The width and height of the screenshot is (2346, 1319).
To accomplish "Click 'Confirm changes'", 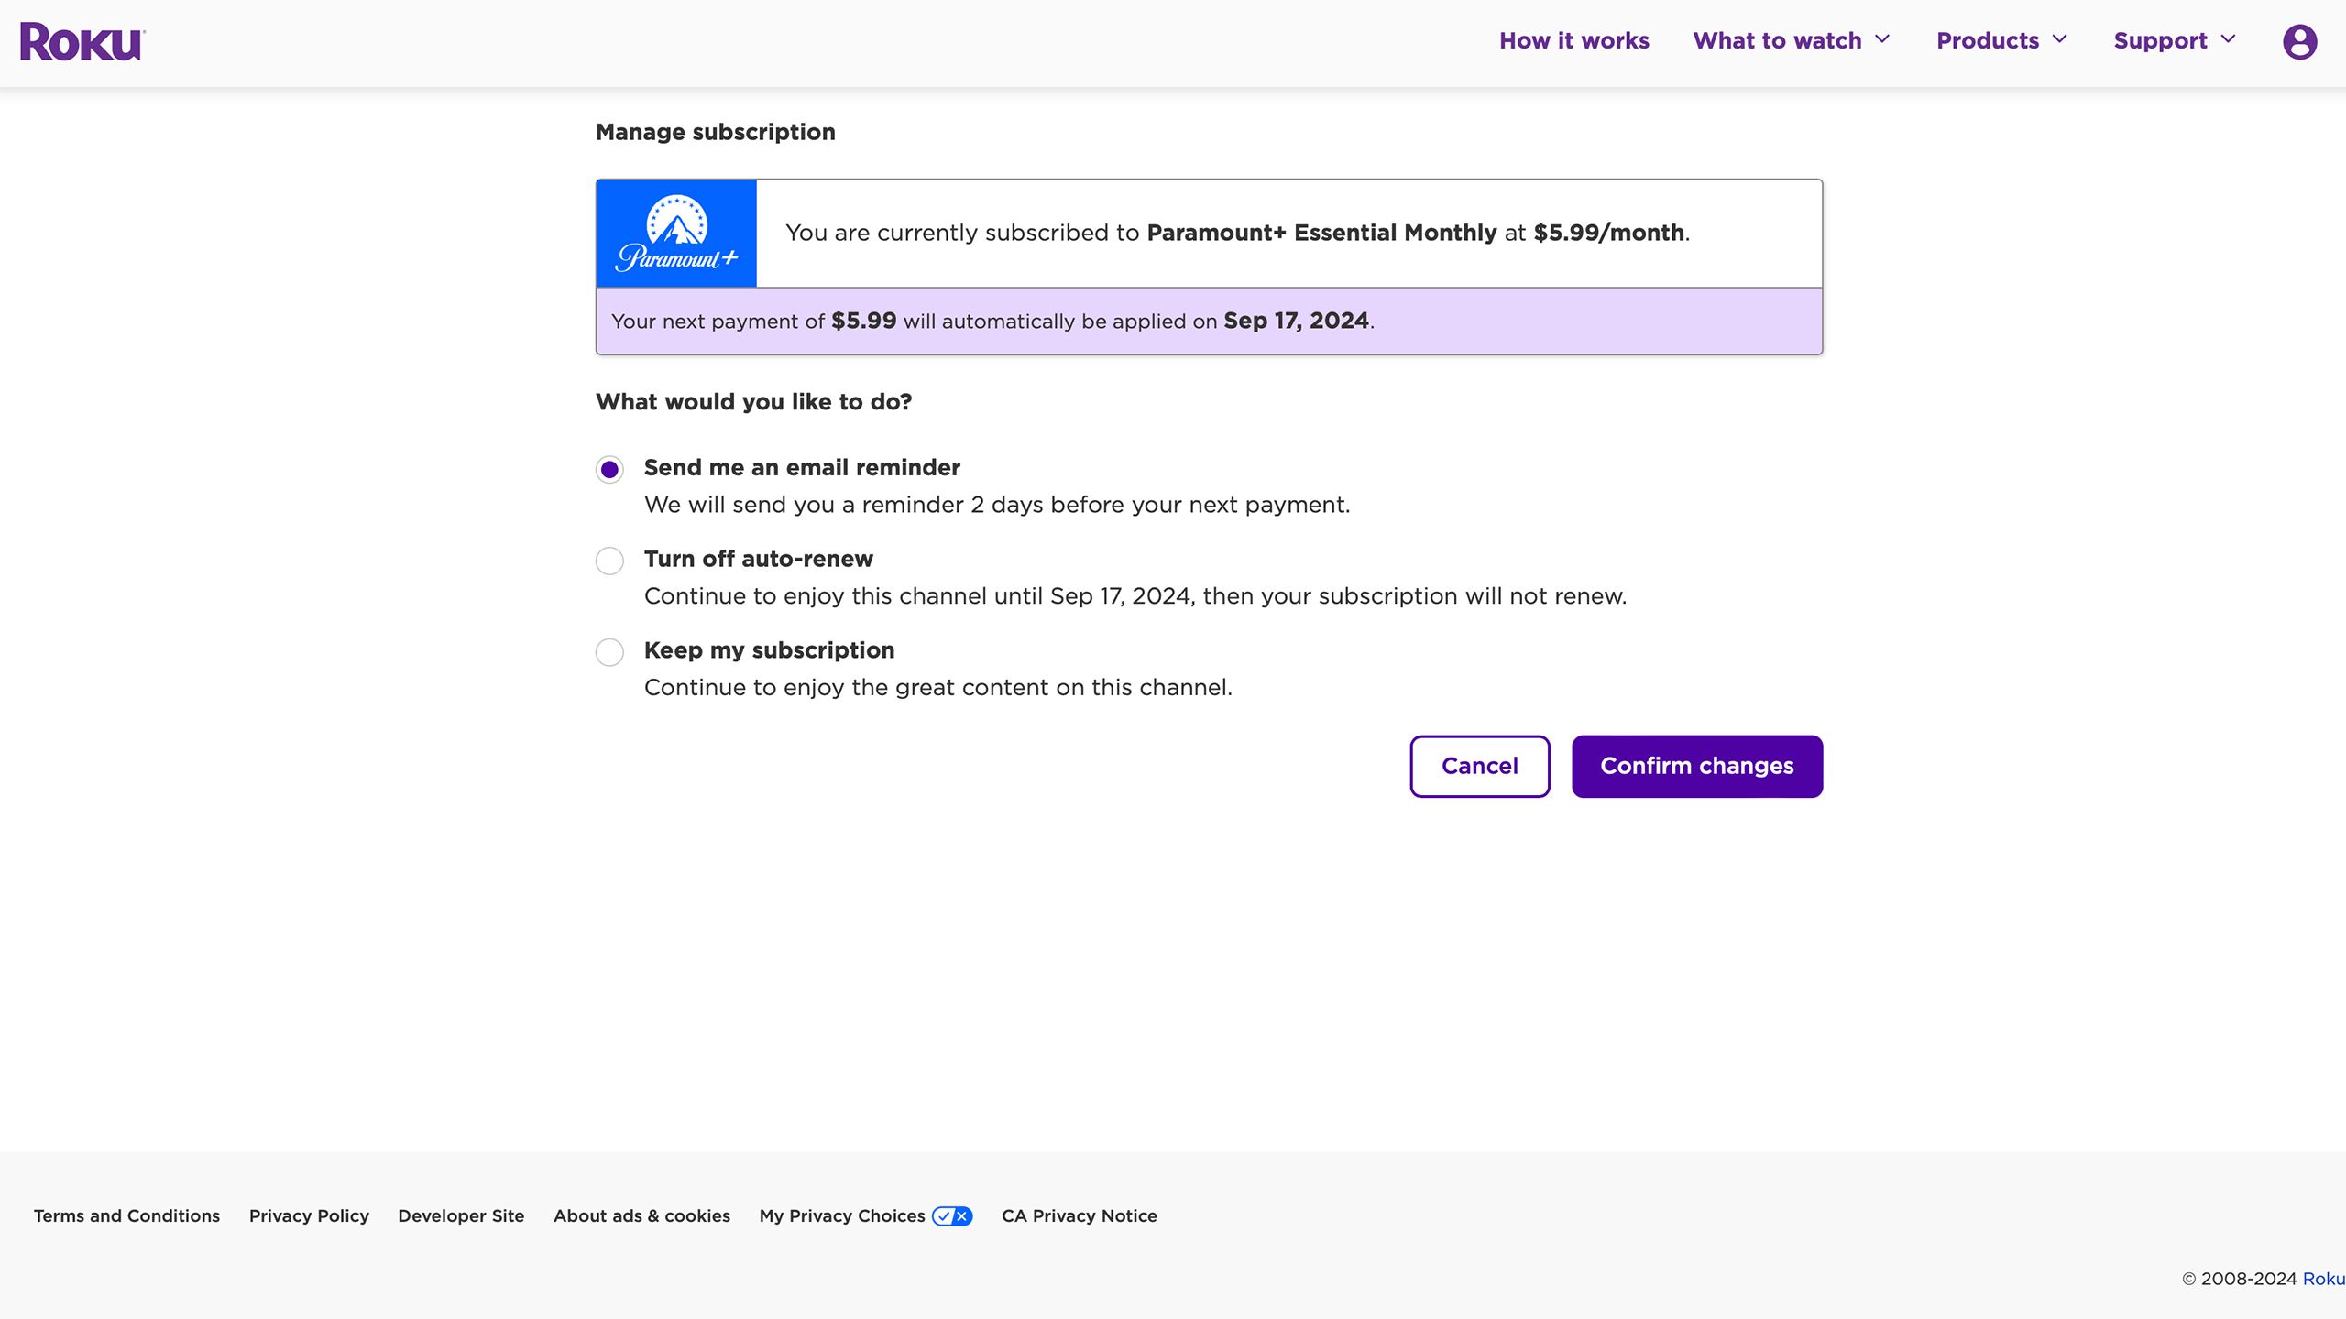I will click(1697, 766).
